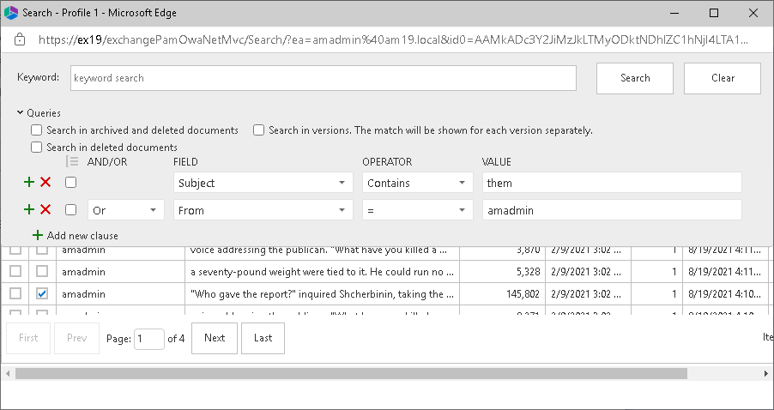The height and width of the screenshot is (410, 774).
Task: Go to Next results page
Action: [x=215, y=338]
